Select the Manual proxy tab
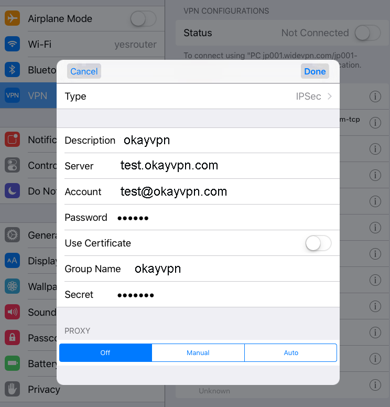The height and width of the screenshot is (407, 390). coord(198,353)
